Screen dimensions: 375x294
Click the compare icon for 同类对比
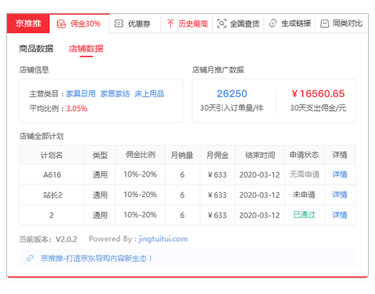pyautogui.click(x=324, y=23)
